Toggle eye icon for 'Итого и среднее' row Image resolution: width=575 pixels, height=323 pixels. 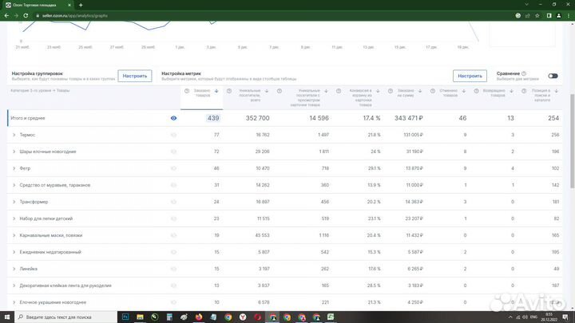tap(173, 118)
